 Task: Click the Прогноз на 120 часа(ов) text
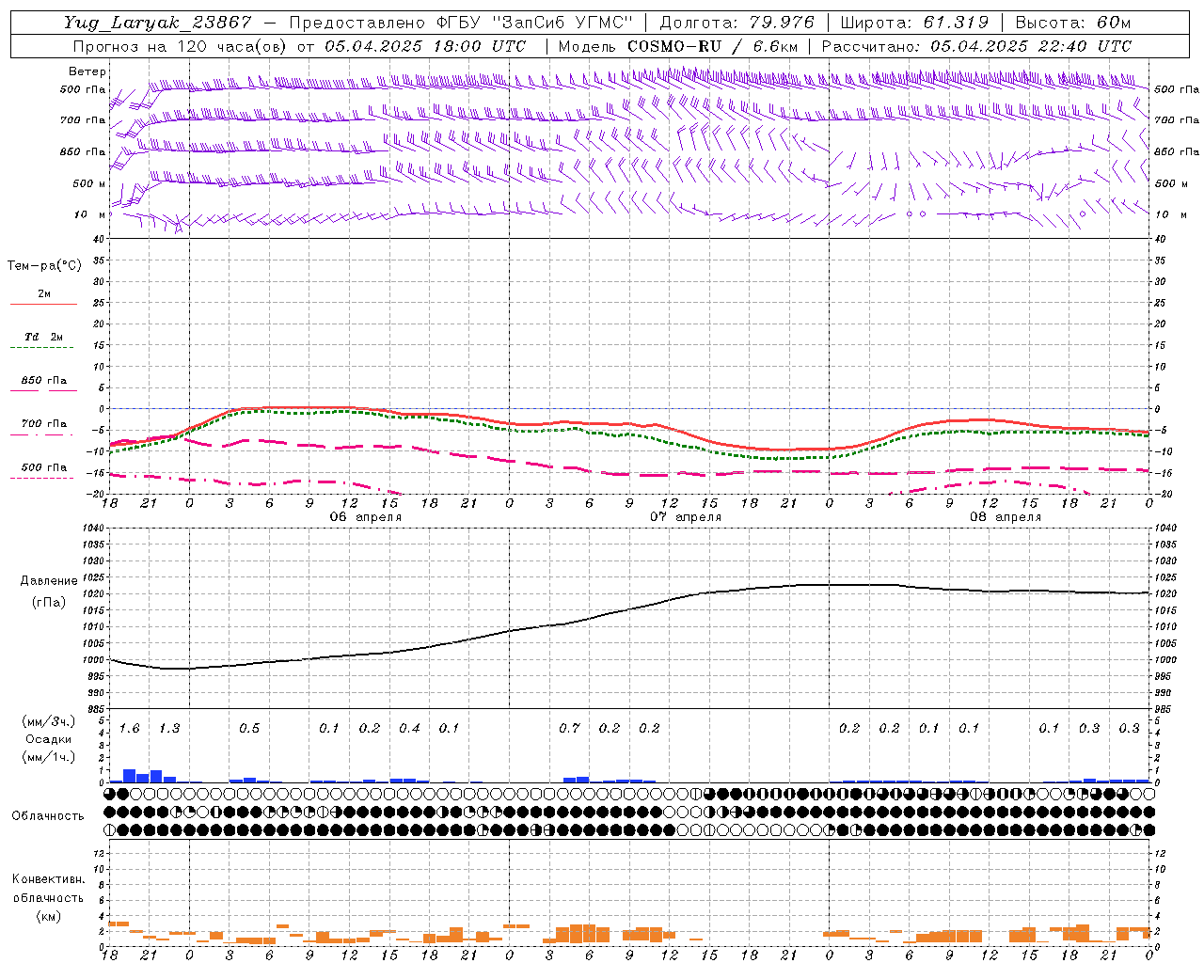point(181,46)
